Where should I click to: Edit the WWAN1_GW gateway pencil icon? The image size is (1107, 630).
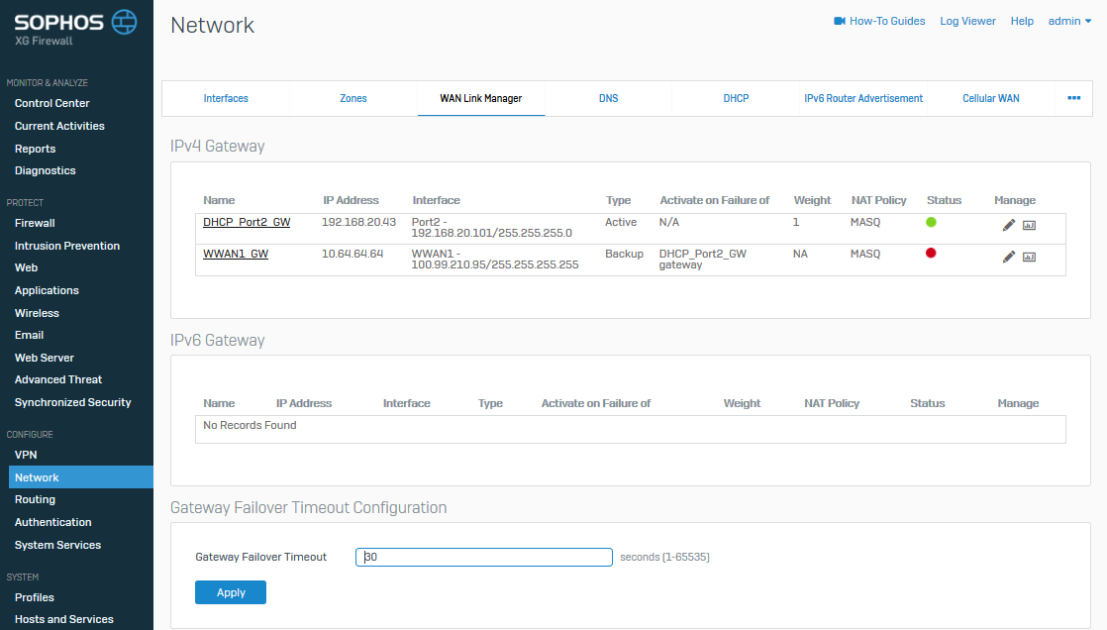click(x=1008, y=257)
